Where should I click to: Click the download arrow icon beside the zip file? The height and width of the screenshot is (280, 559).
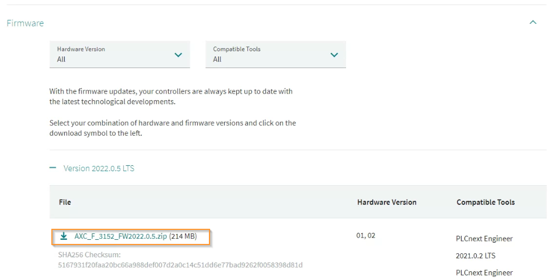point(64,236)
